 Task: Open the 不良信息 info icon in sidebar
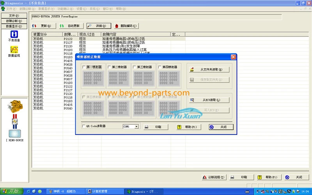click(14, 34)
